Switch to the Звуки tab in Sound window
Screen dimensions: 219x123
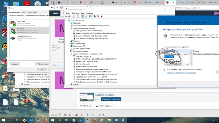(x=30, y=13)
